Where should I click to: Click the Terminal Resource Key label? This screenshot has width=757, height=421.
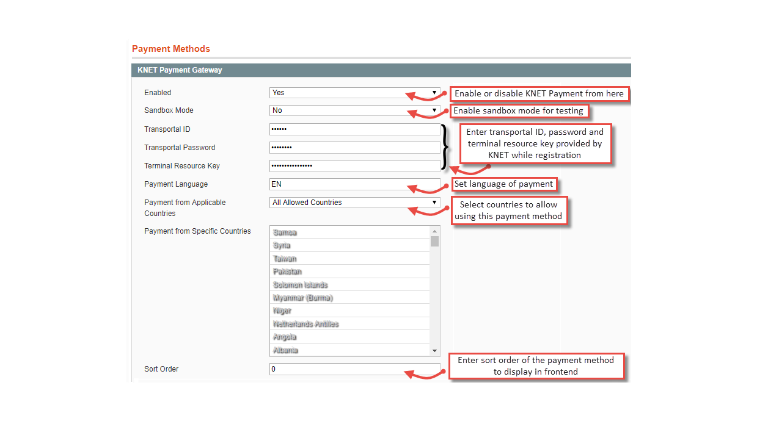point(182,166)
